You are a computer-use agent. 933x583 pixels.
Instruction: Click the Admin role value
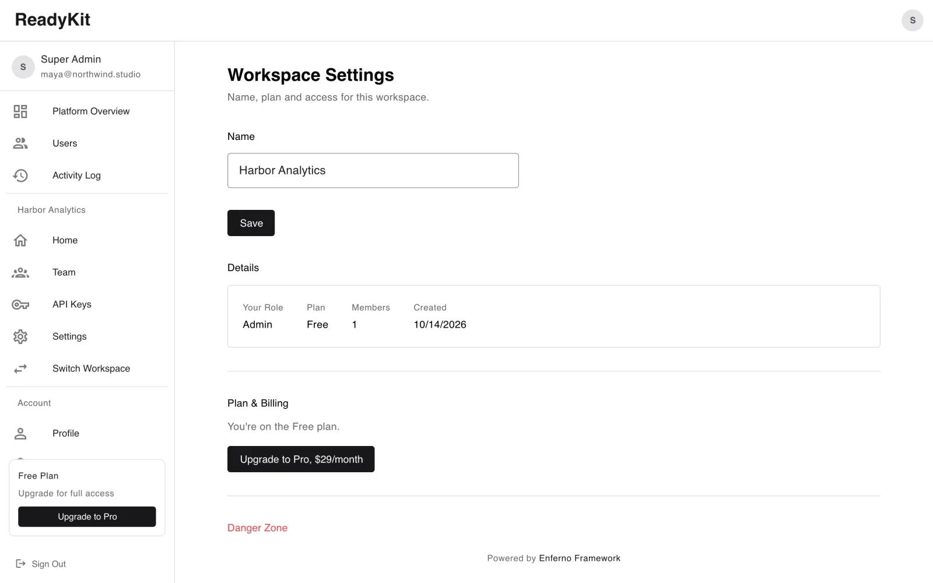[257, 325]
